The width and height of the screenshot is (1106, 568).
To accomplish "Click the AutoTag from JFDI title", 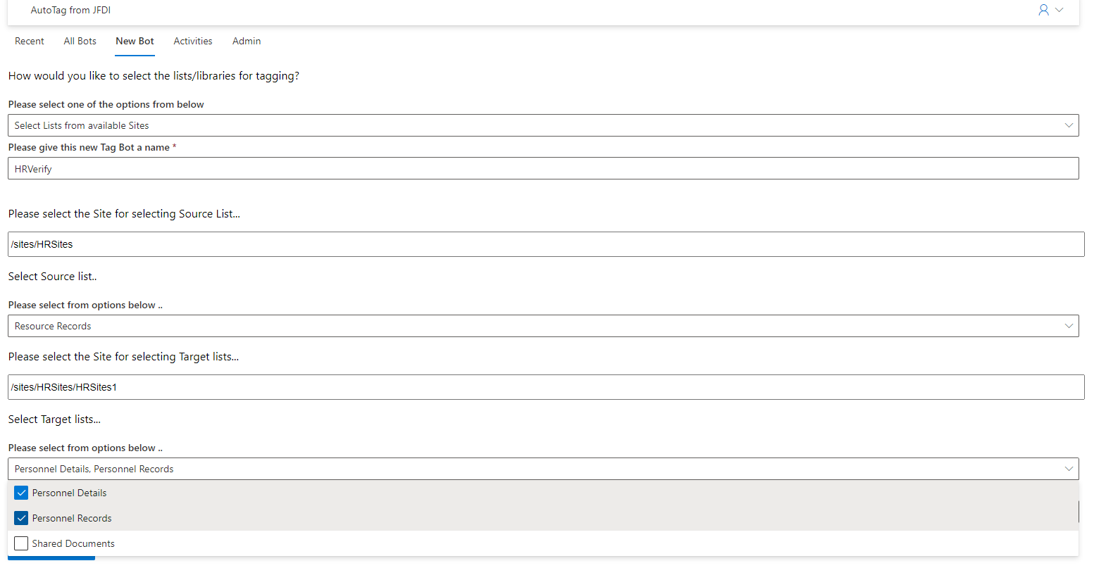I will [70, 10].
